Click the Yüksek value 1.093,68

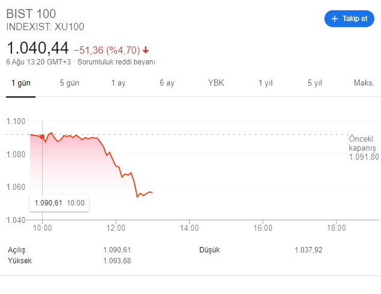click(117, 261)
